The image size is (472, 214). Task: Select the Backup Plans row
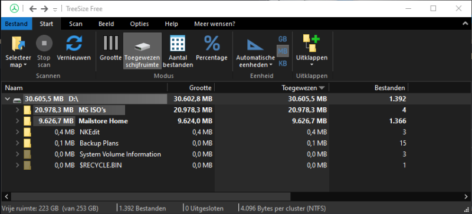pos(236,143)
